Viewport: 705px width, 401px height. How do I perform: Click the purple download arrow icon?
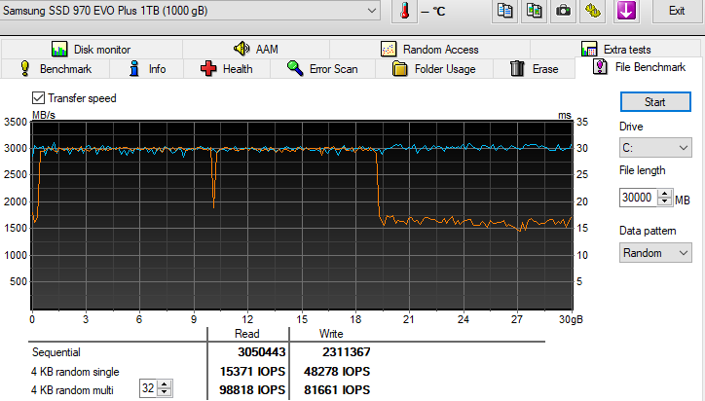626,11
